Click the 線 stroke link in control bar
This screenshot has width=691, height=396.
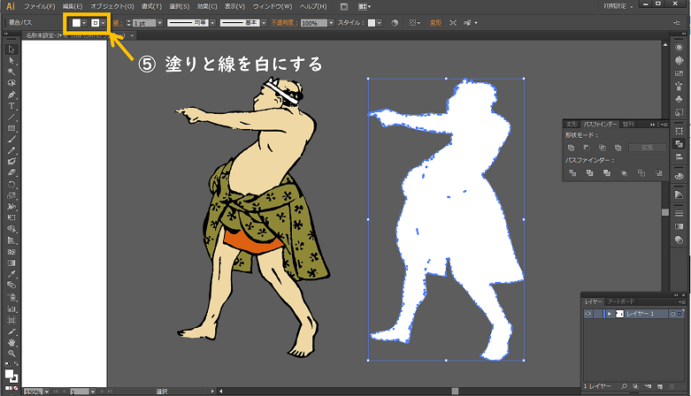(116, 23)
